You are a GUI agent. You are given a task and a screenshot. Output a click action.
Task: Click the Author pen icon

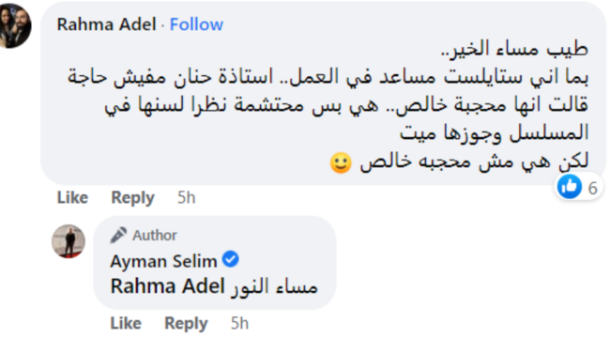118,235
